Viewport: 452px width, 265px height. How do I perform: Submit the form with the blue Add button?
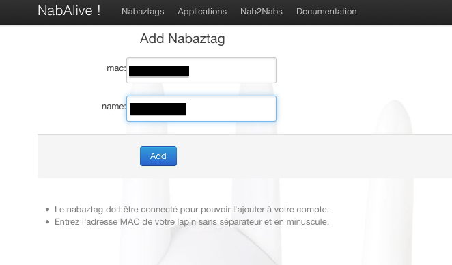pyautogui.click(x=158, y=156)
